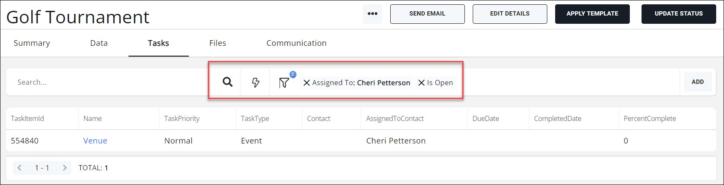Go to previous page of tasks

20,168
